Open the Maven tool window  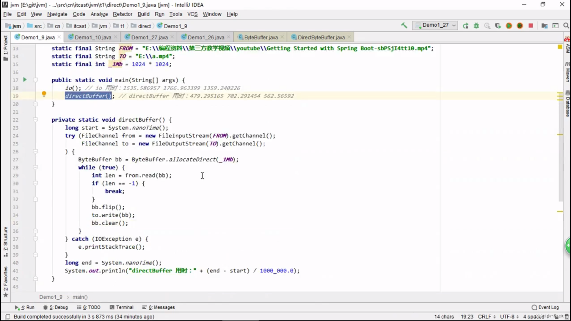(x=567, y=72)
